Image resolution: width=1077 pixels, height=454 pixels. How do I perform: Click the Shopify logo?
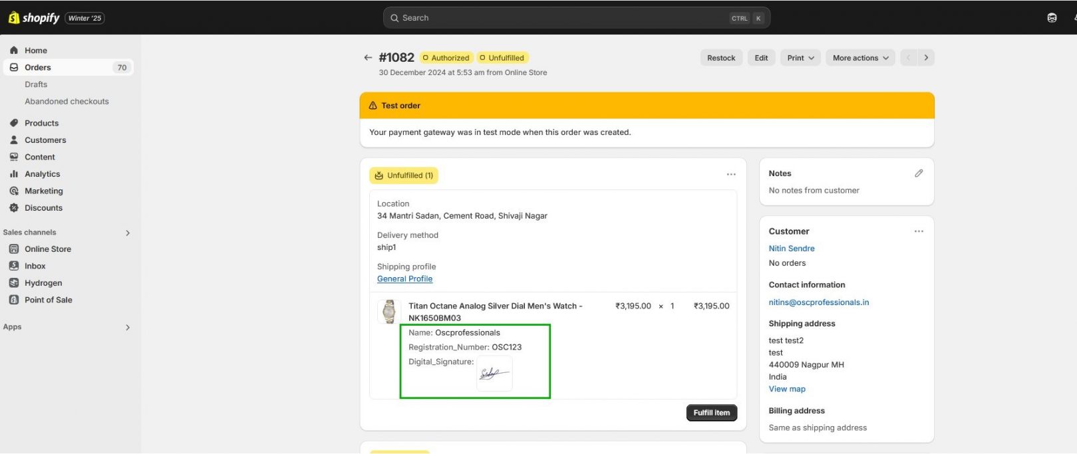click(x=34, y=18)
